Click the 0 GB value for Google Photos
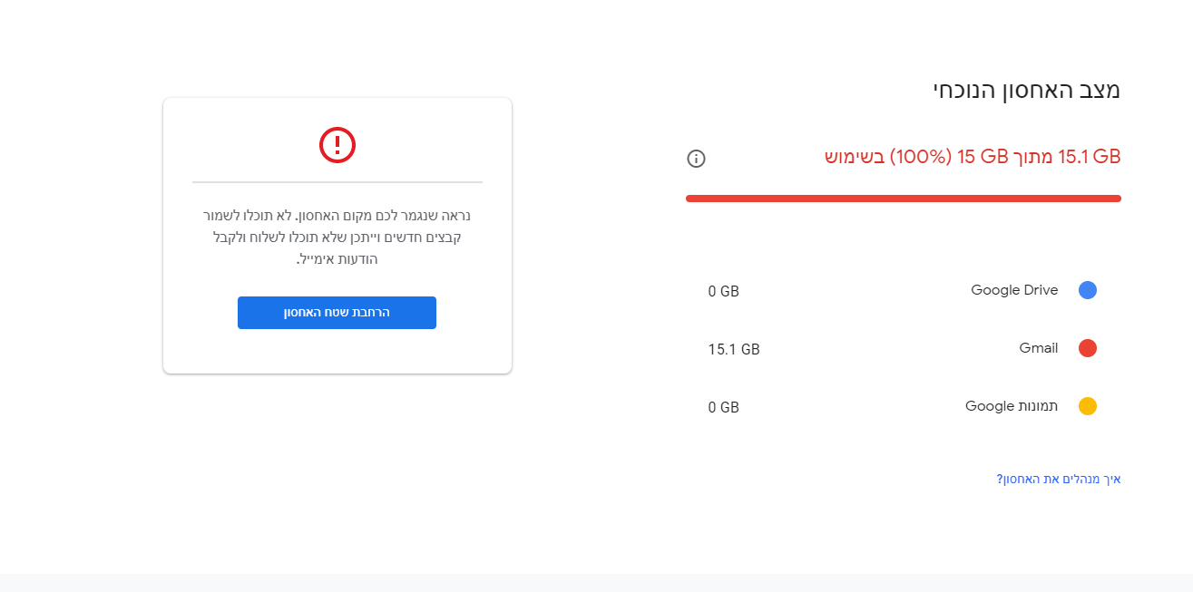 724,407
